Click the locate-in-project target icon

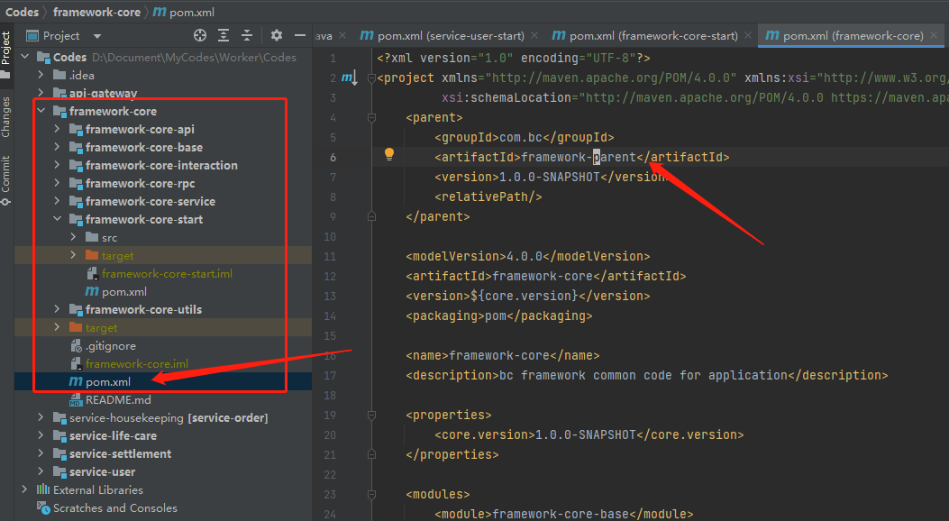pos(200,36)
